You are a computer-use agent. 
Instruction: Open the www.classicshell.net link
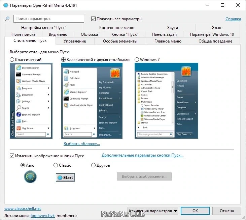23,209
